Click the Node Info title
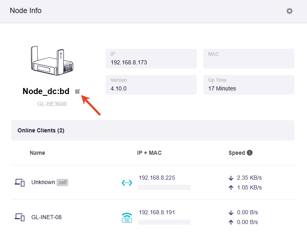 [x=26, y=11]
